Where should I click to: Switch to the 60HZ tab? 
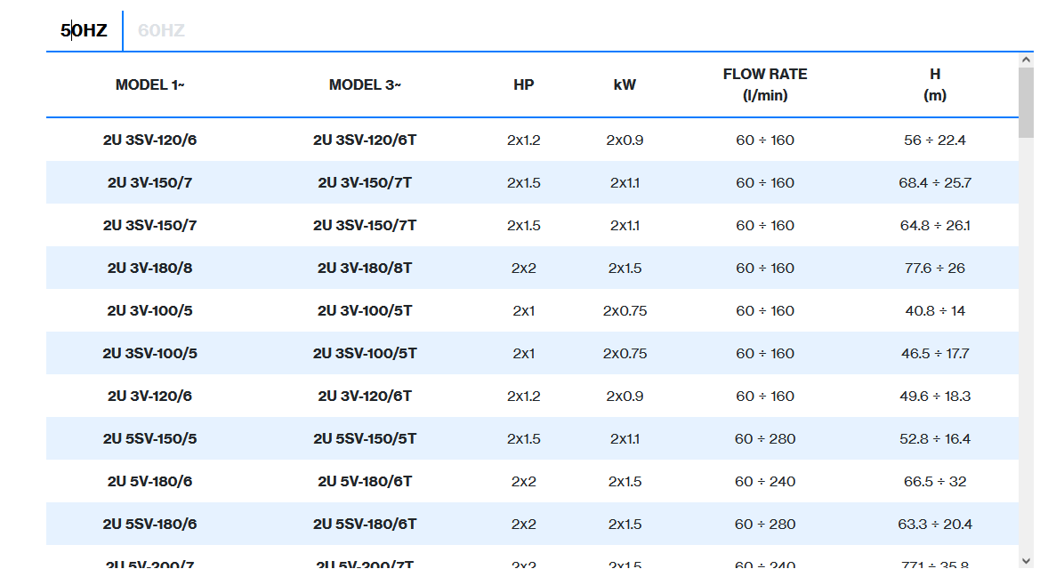[x=161, y=30]
